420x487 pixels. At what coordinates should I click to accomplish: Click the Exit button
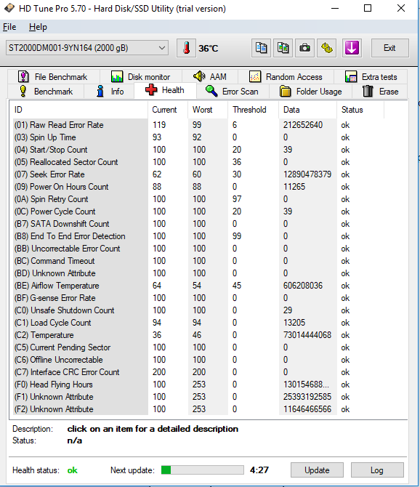[389, 48]
